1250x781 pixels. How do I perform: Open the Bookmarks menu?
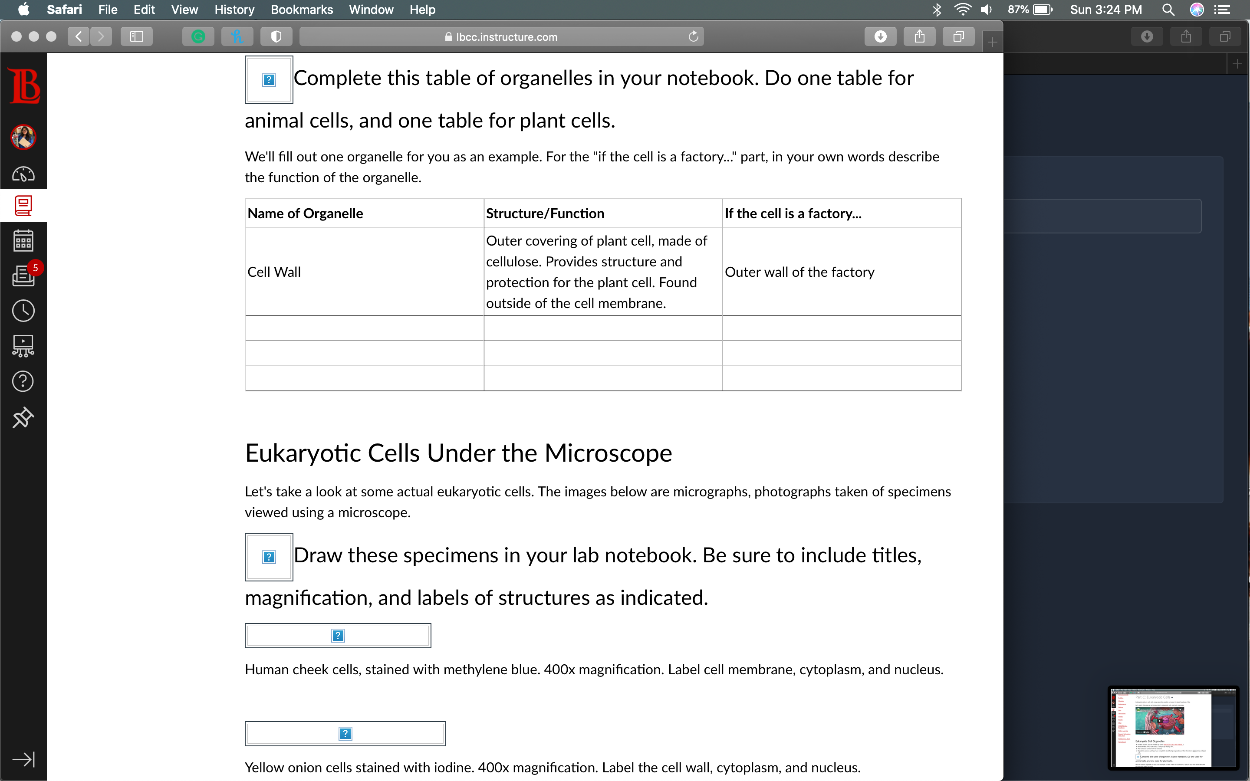(x=302, y=9)
